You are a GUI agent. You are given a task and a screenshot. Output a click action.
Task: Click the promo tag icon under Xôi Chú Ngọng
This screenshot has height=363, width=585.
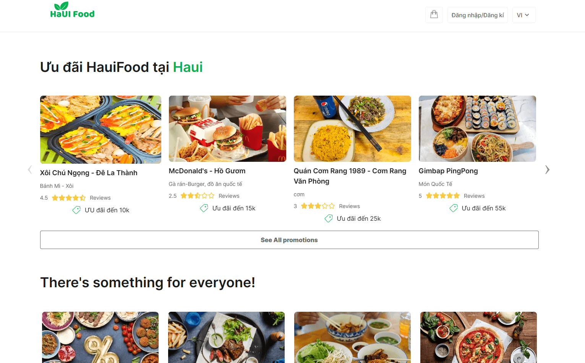(x=76, y=210)
